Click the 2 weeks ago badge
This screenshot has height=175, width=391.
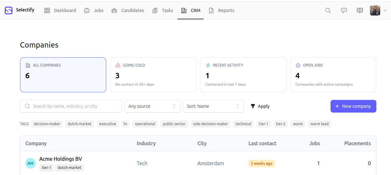point(262,164)
